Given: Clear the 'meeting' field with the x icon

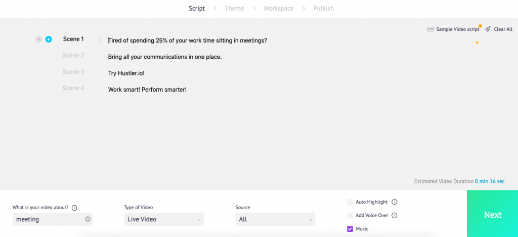Looking at the screenshot, I should (88, 219).
